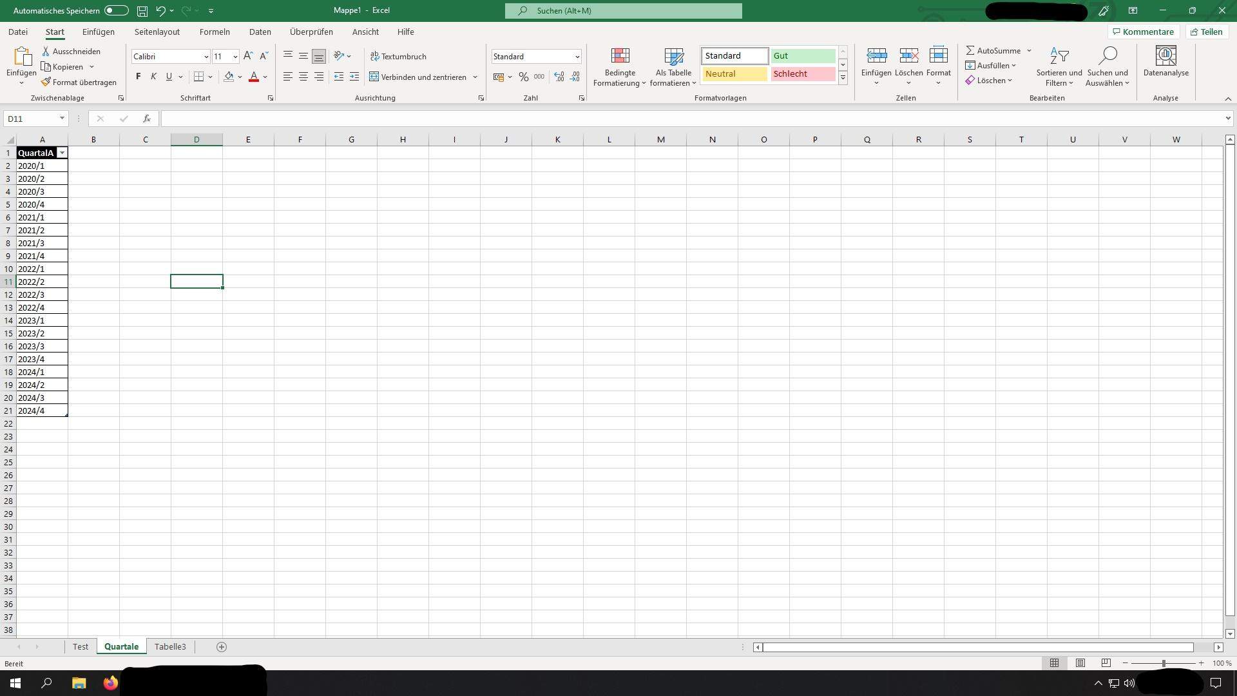The image size is (1237, 696).
Task: Click Format übertragen paintbrush
Action: tap(79, 82)
